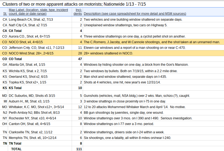Select the 'Canton OH, Shat. x8, 4>6/15' cell
Image resolution: width=224 pixels, height=151 pixels.
(30, 124)
